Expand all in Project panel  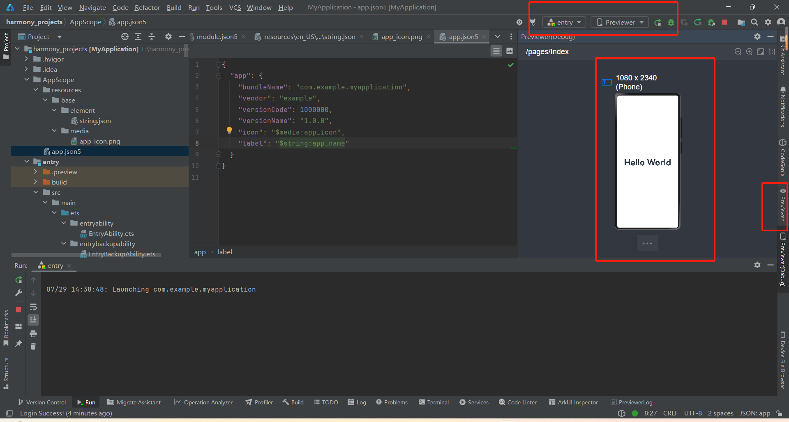point(138,36)
